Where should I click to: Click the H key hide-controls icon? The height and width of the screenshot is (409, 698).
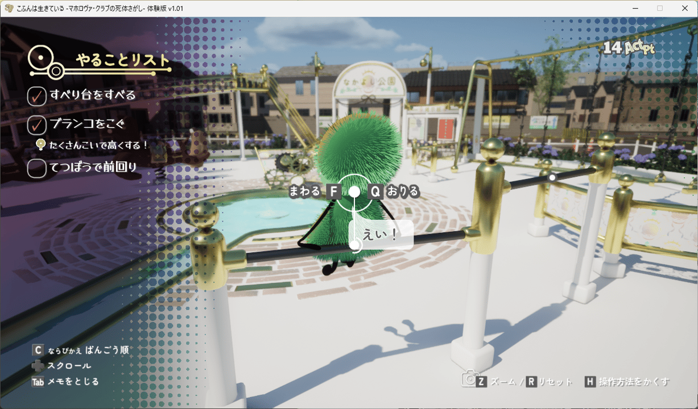click(590, 382)
